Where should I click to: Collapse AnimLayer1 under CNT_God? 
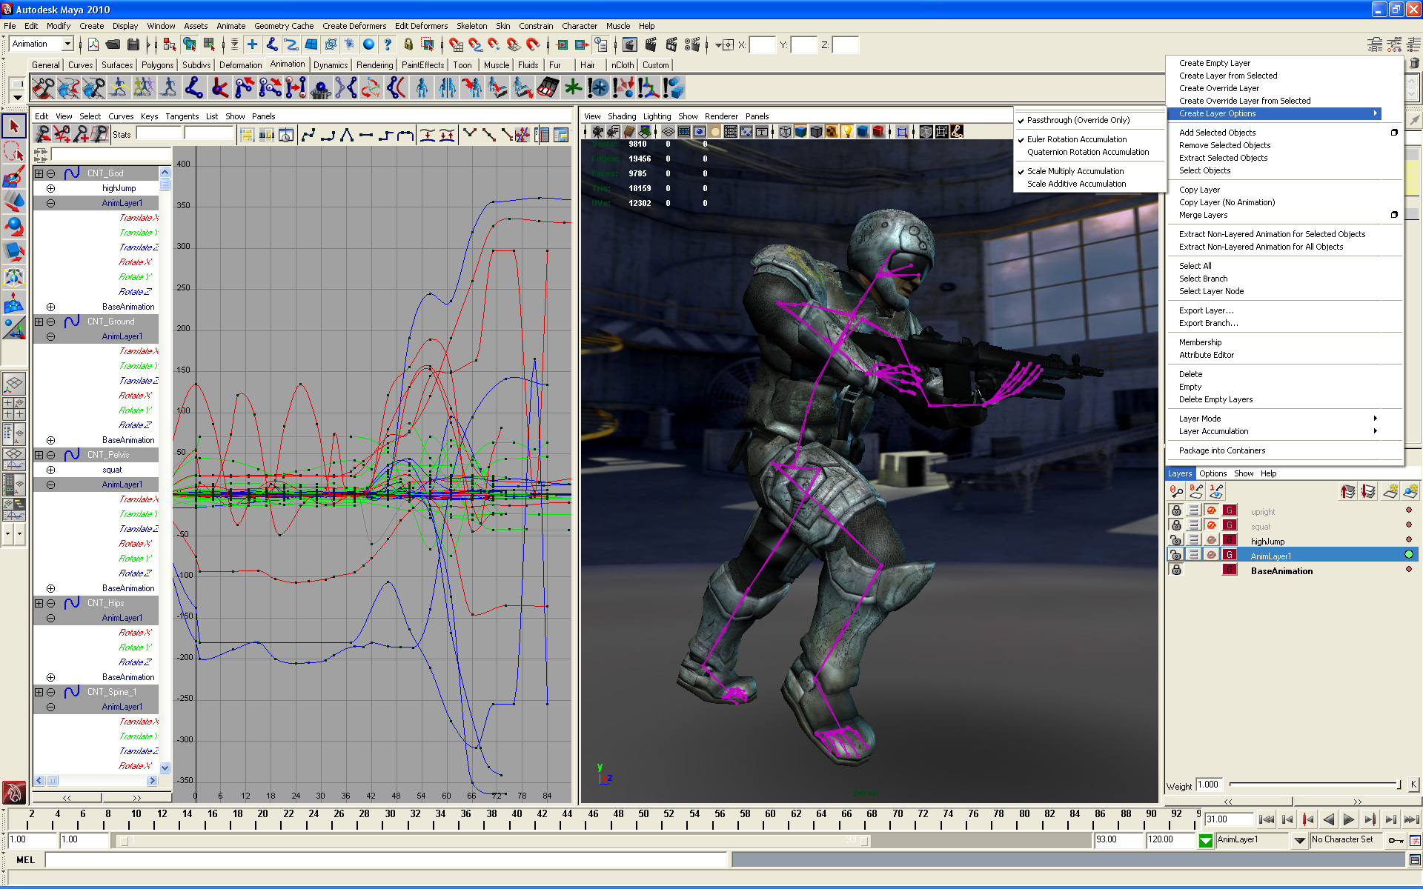click(x=50, y=203)
